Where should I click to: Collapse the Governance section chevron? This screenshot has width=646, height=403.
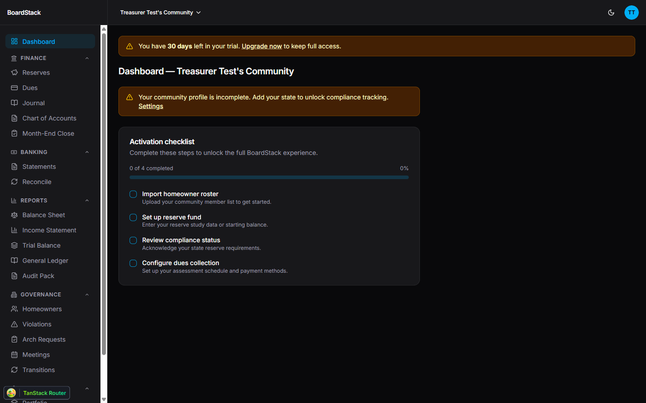click(87, 295)
